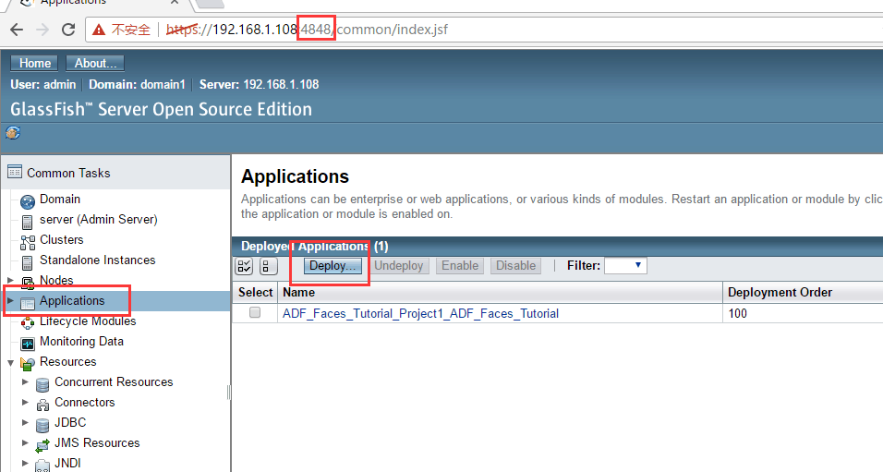Click the Connectors icon
Screen dimensions: 883x472
coord(42,405)
